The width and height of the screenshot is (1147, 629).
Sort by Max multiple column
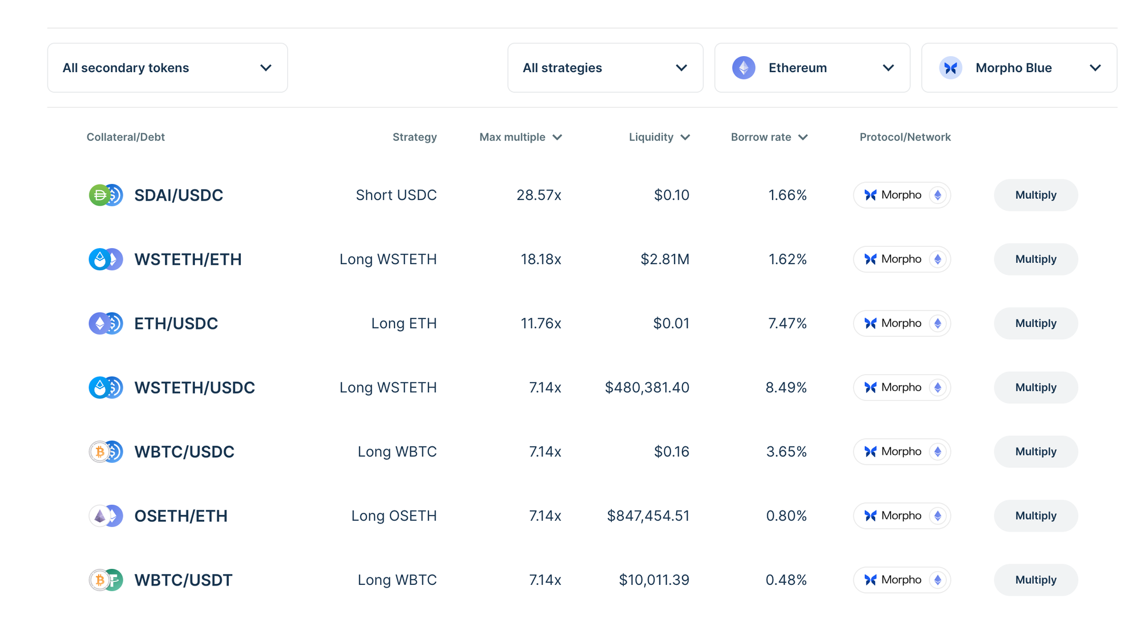tap(520, 137)
